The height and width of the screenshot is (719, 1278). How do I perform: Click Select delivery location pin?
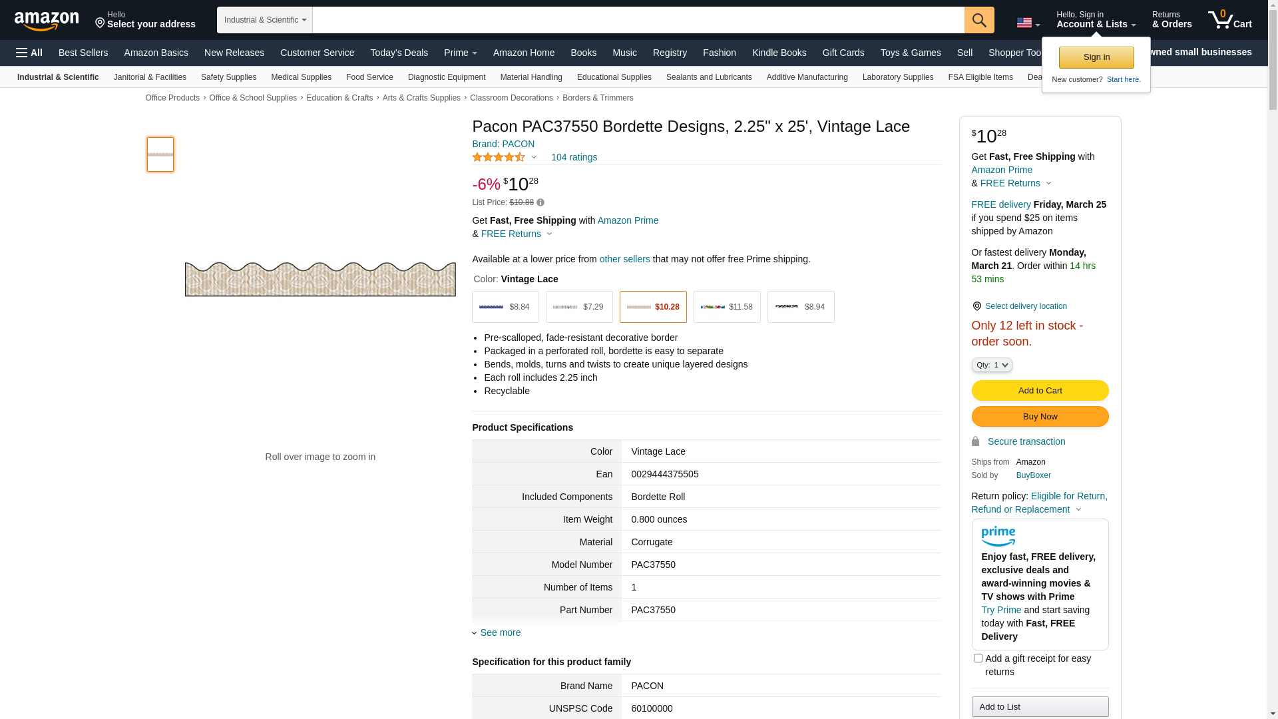[x=976, y=306]
